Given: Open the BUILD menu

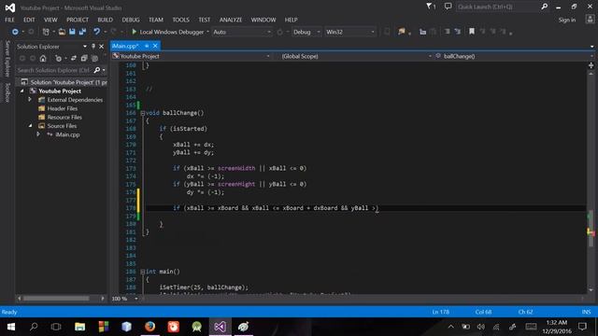Looking at the screenshot, I should coord(105,20).
